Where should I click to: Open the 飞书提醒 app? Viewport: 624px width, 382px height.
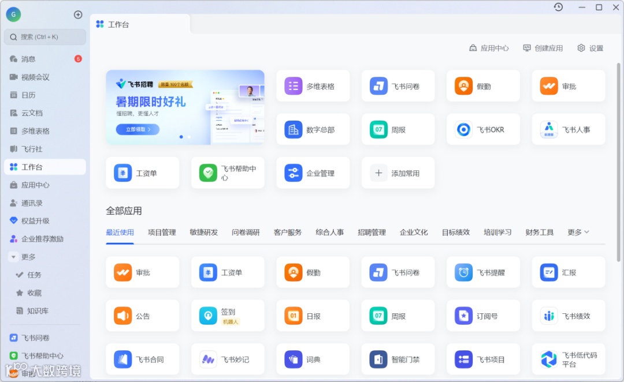(483, 272)
